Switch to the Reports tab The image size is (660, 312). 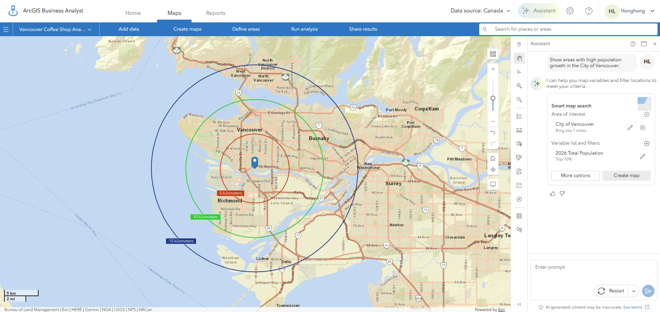tap(216, 13)
